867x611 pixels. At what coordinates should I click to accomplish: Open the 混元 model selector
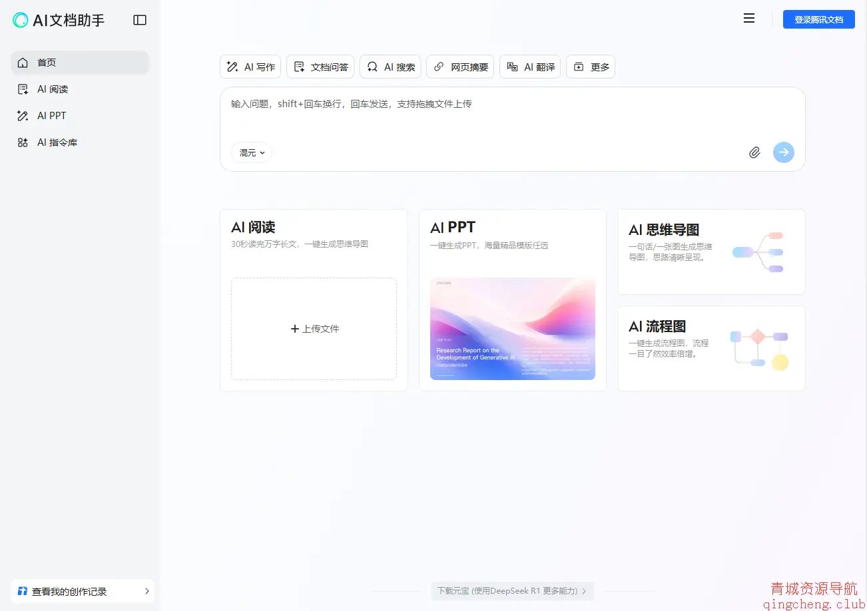click(x=251, y=152)
